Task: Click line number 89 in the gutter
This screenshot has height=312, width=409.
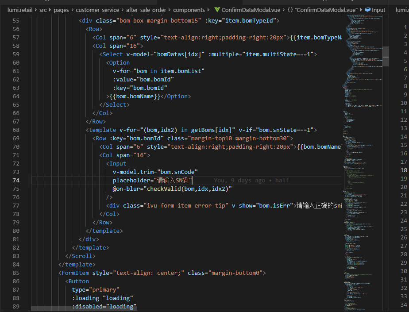Action: click(16, 307)
